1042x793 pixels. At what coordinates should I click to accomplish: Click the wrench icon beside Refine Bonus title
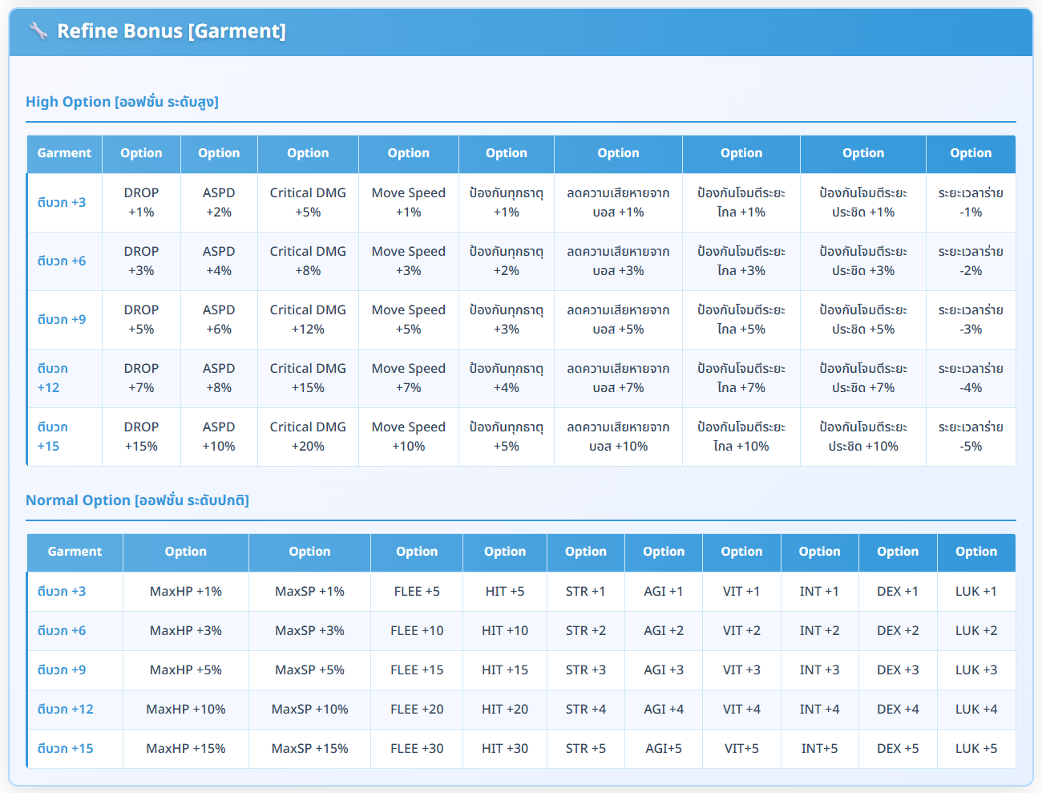38,31
